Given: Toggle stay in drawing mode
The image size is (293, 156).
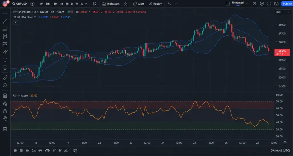Looking at the screenshot, I should (5, 103).
